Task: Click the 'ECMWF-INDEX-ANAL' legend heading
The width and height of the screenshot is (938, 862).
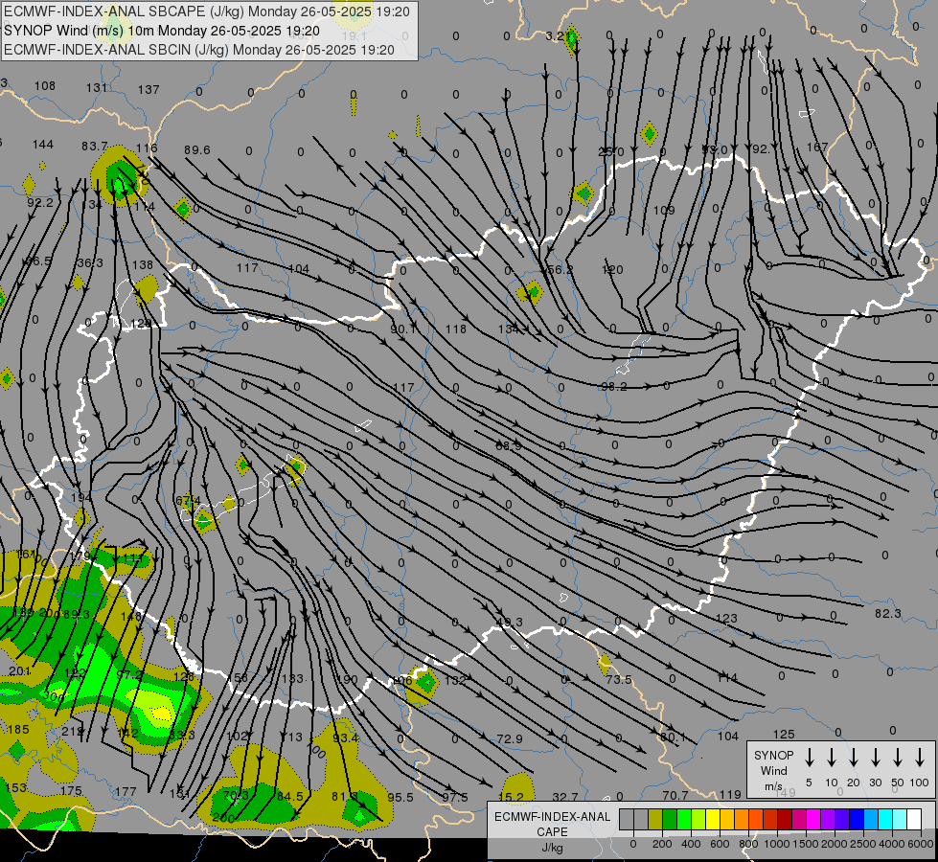Action: [552, 817]
